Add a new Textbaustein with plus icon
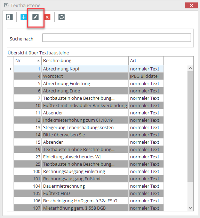 click(x=24, y=17)
